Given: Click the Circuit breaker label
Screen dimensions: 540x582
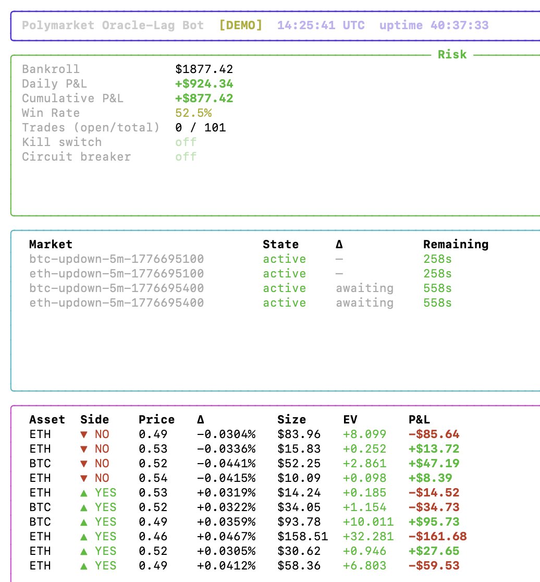Looking at the screenshot, I should pos(77,156).
